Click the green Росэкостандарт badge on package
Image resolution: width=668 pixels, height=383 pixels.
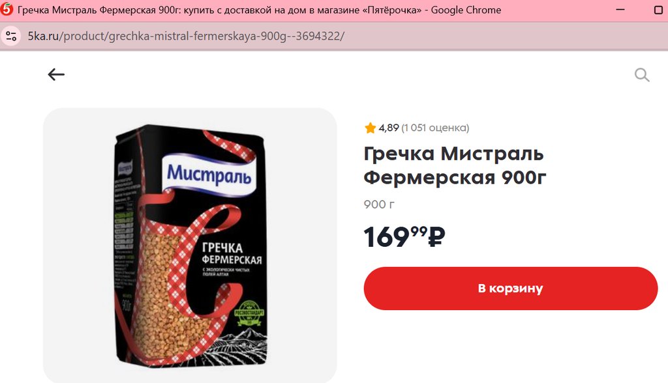point(249,313)
